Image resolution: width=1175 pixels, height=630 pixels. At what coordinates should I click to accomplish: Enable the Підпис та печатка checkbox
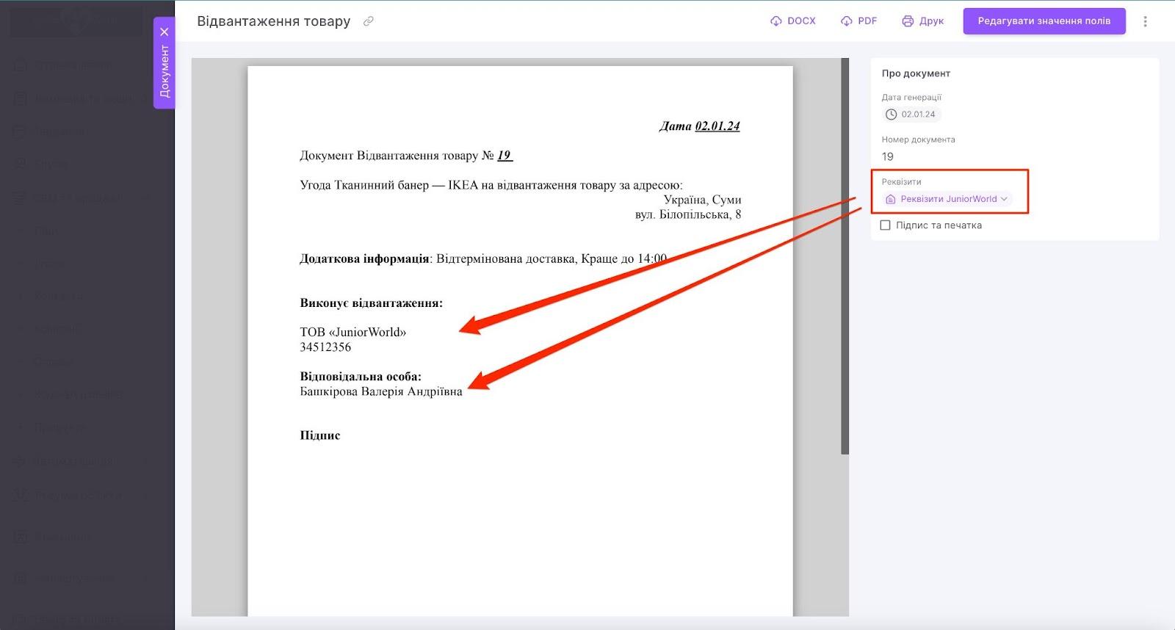(x=886, y=225)
